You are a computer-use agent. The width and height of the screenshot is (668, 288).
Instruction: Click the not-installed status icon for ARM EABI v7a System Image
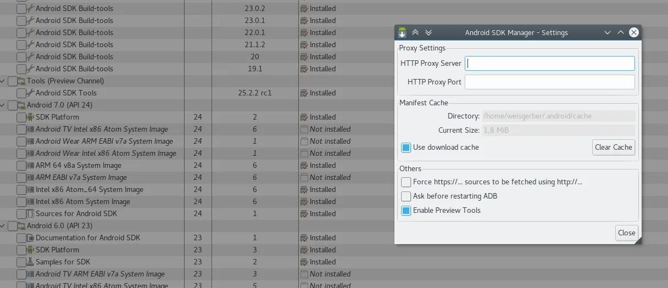tap(304, 177)
